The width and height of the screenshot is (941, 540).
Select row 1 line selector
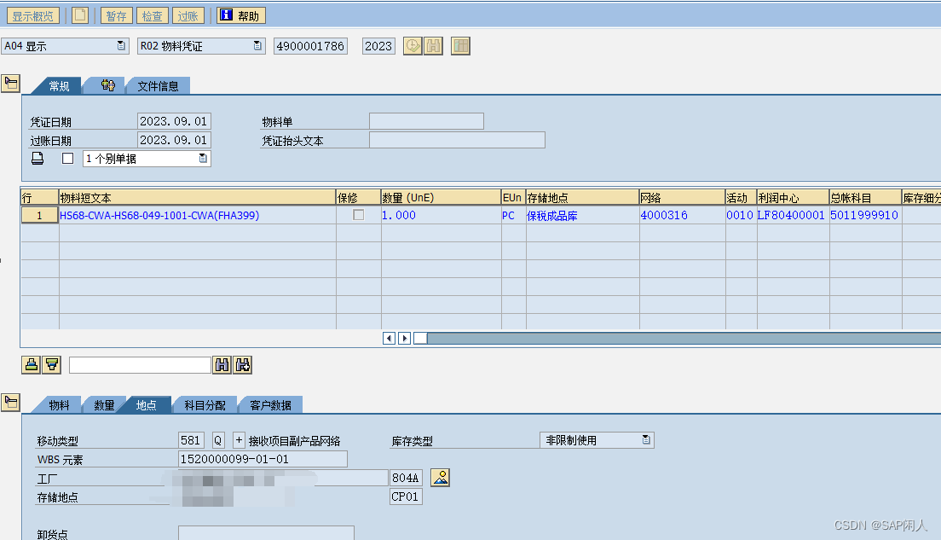[x=39, y=215]
